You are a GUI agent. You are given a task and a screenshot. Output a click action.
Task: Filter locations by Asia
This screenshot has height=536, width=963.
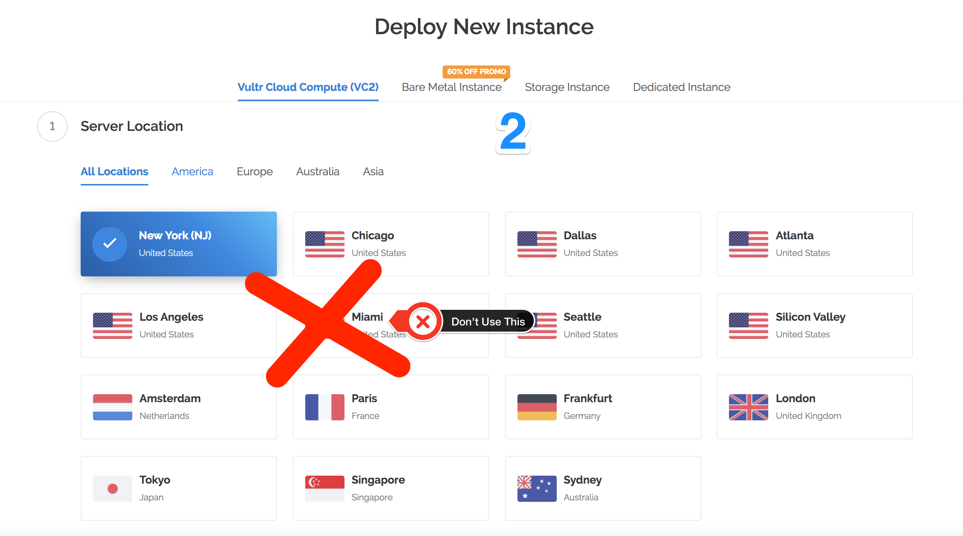373,172
